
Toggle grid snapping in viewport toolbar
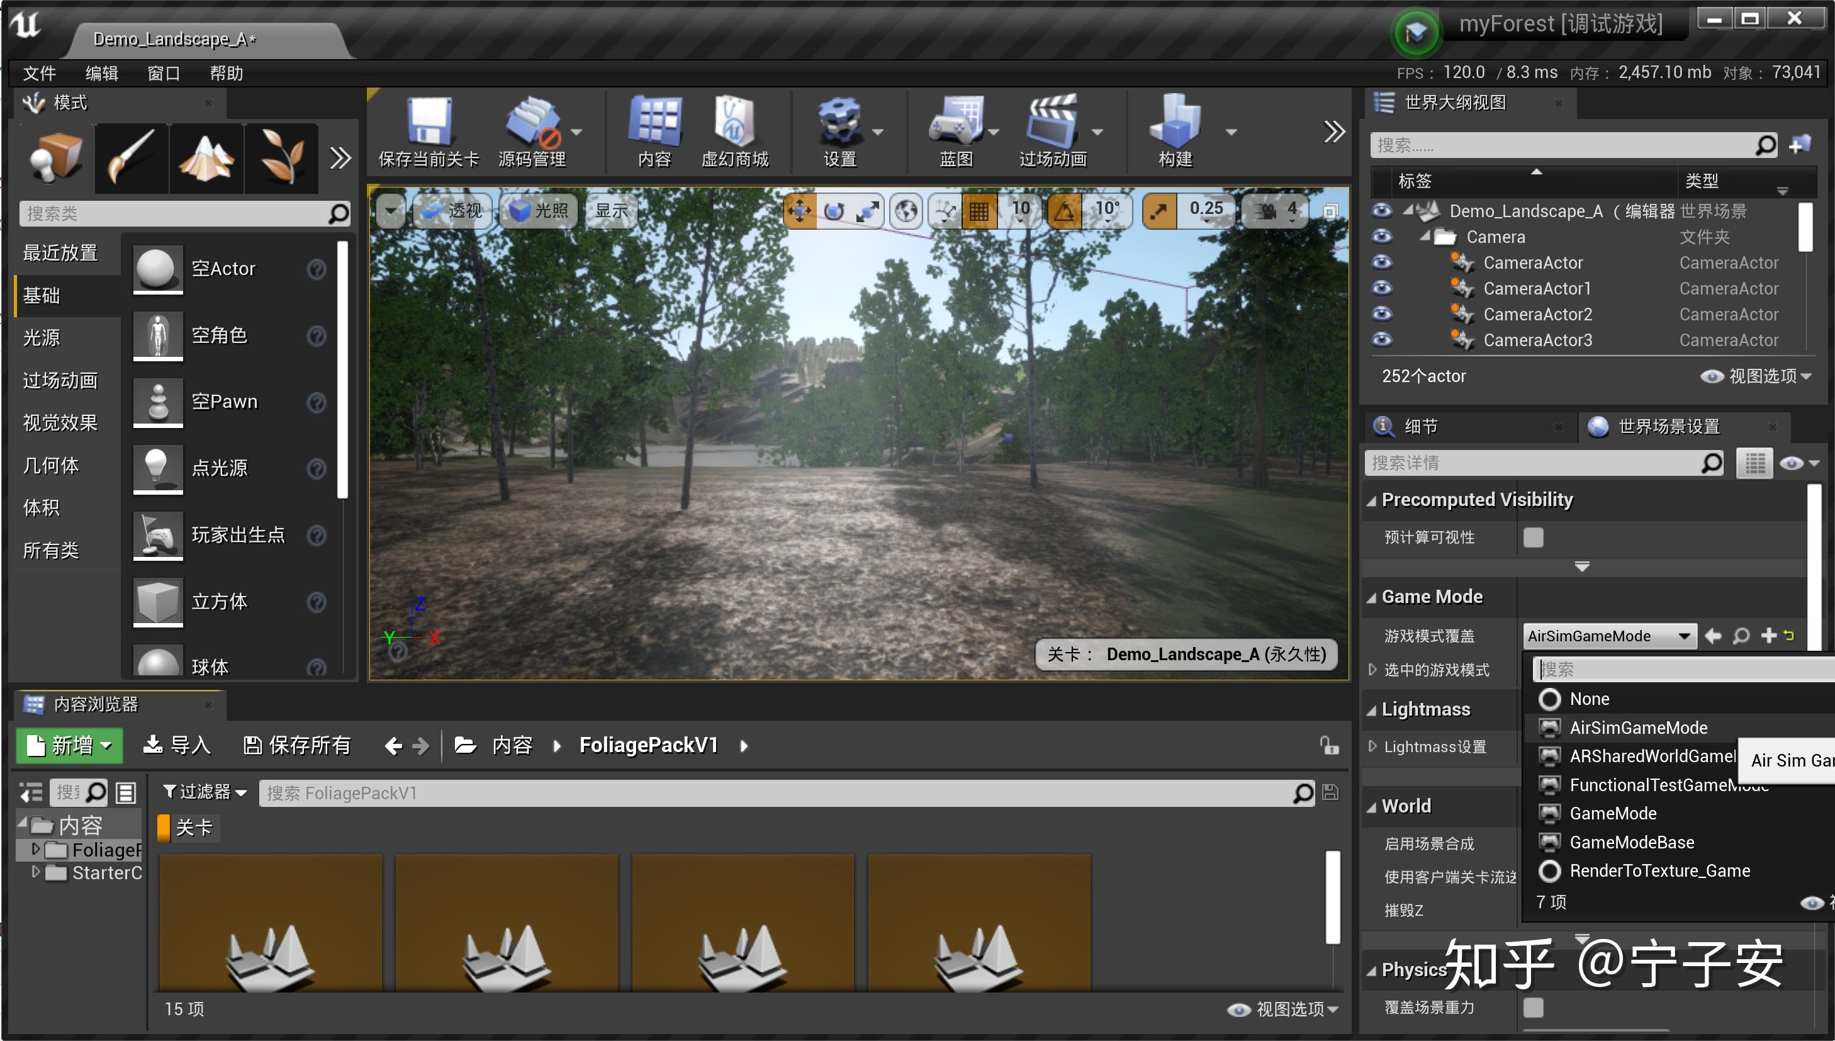pyautogui.click(x=979, y=211)
